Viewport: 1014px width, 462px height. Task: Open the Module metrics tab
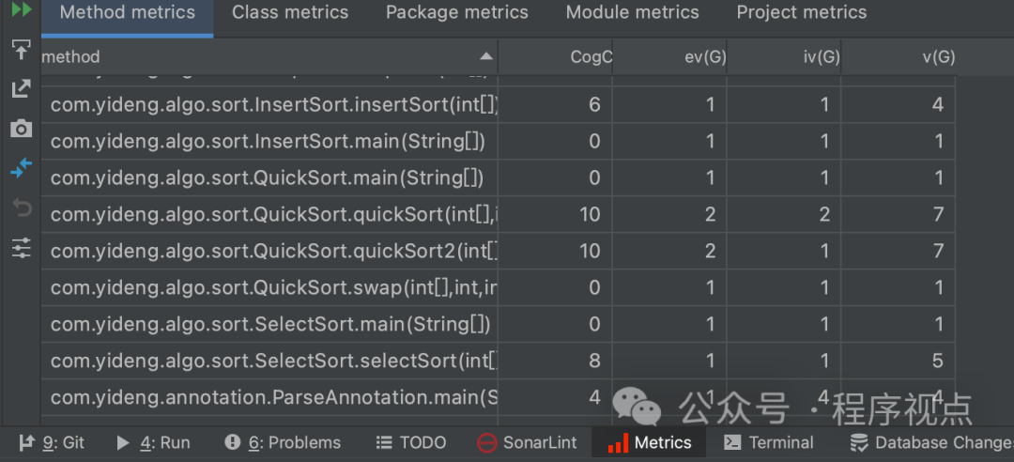coord(633,13)
